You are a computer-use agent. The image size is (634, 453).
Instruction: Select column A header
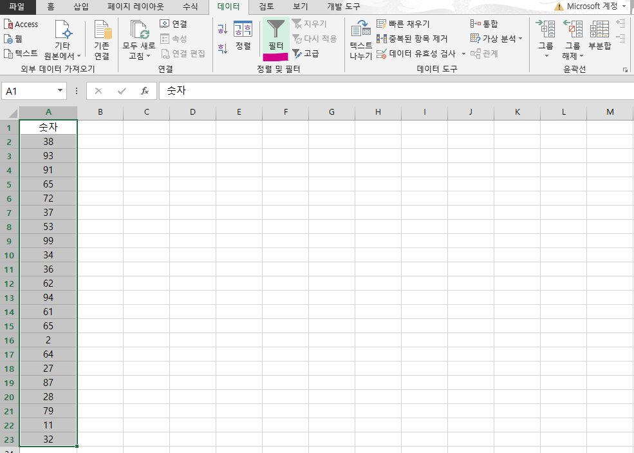(48, 112)
